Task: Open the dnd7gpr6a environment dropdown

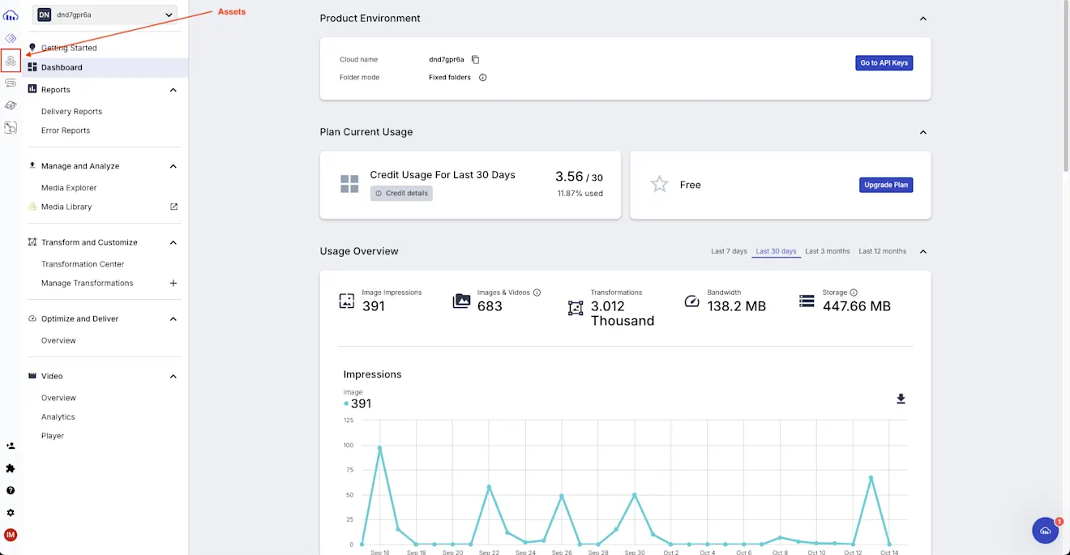Action: click(x=106, y=15)
